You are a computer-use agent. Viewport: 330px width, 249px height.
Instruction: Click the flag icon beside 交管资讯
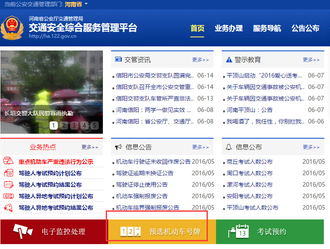click(x=119, y=59)
